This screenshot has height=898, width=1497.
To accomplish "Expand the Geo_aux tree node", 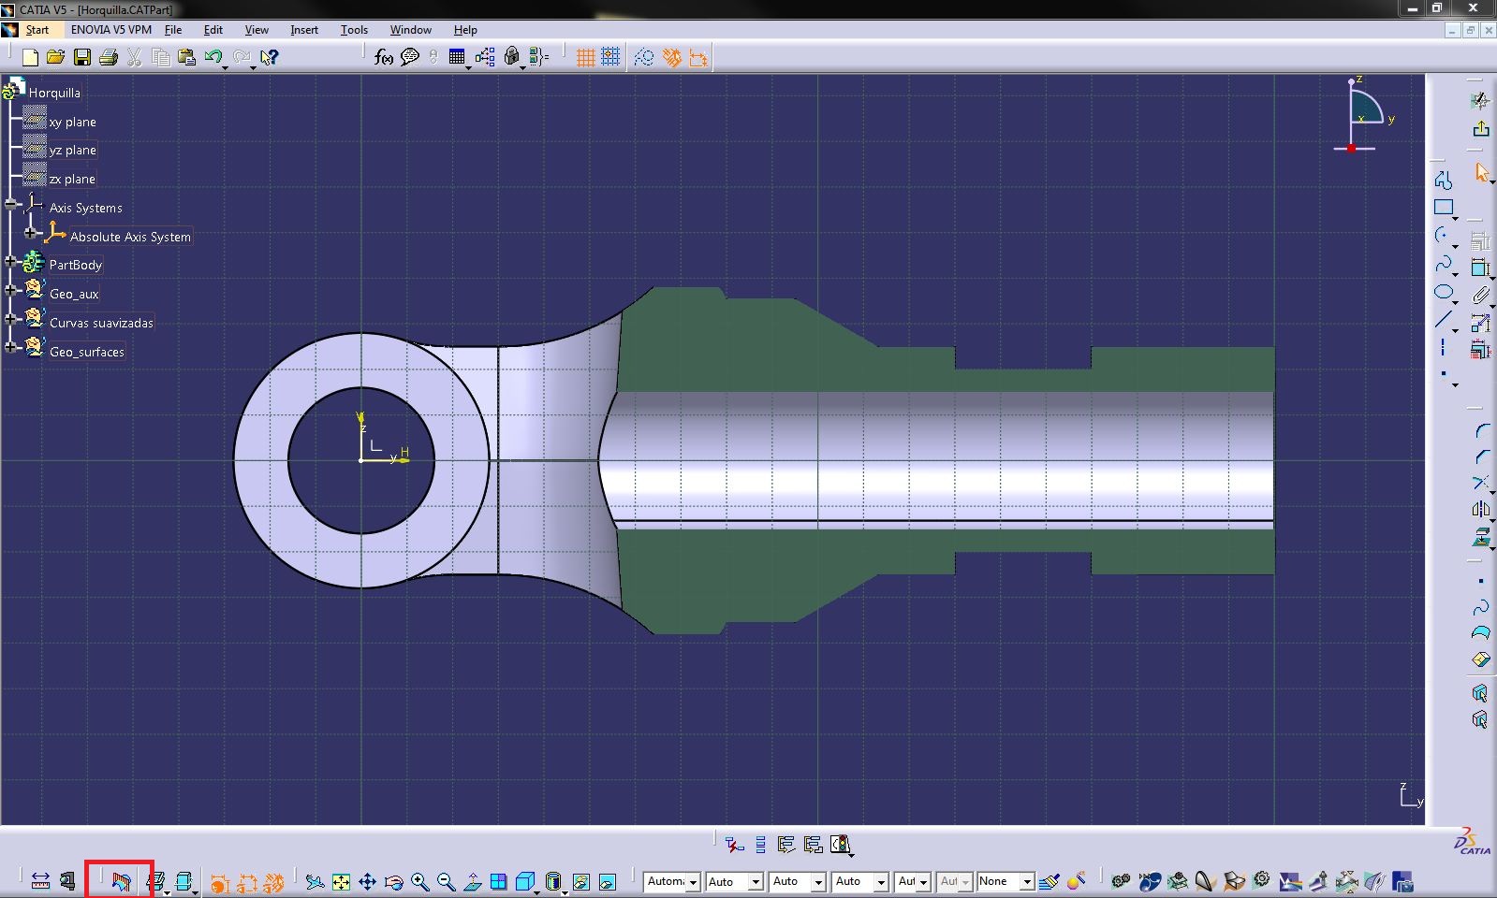I will [10, 290].
